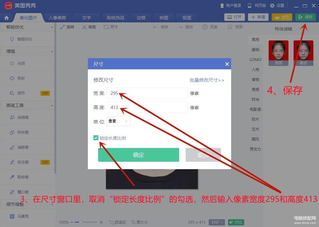Open 批量修改尺寸 batch resize link
This screenshot has width=319, height=227.
tap(207, 80)
